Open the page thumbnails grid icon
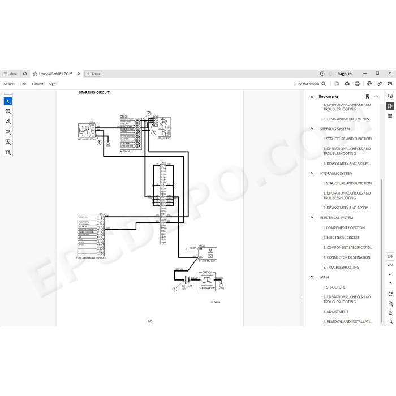 pyautogui.click(x=390, y=116)
